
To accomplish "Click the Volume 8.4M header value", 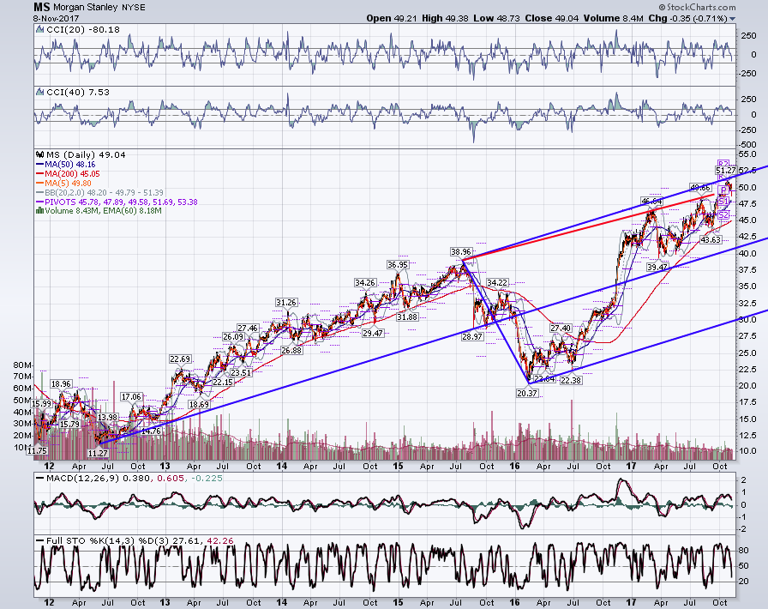I will (613, 18).
